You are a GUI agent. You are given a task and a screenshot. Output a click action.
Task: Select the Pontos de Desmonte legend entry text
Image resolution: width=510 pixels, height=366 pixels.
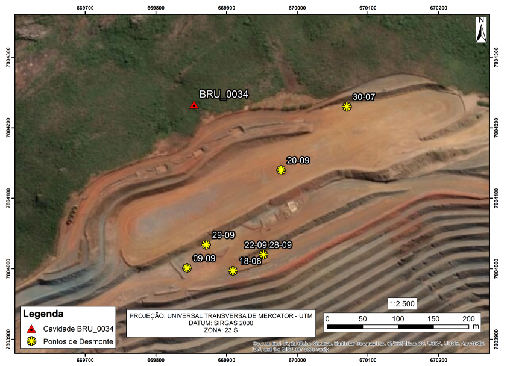[78, 342]
